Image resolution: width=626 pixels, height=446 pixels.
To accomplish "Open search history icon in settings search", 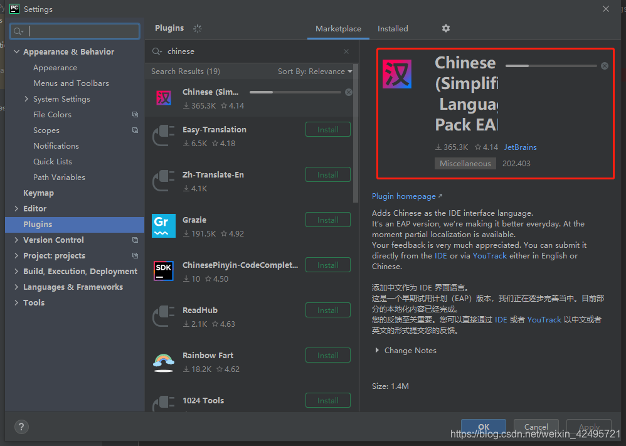I will click(18, 31).
